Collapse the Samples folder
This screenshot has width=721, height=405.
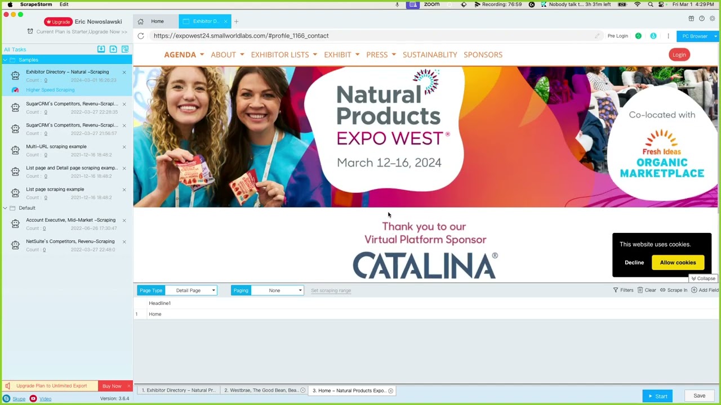pos(5,60)
